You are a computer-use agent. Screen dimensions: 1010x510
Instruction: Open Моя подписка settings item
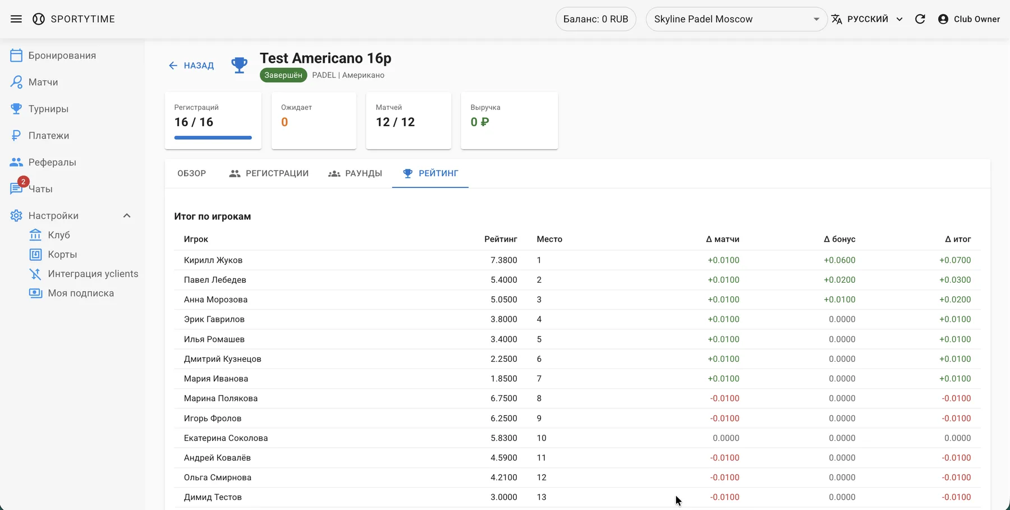(81, 293)
